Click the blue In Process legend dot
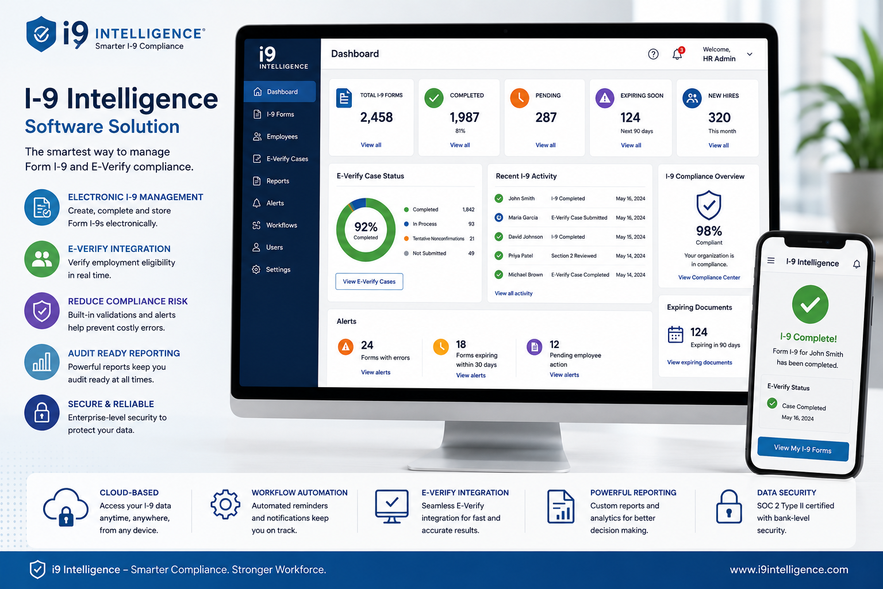 (x=406, y=224)
